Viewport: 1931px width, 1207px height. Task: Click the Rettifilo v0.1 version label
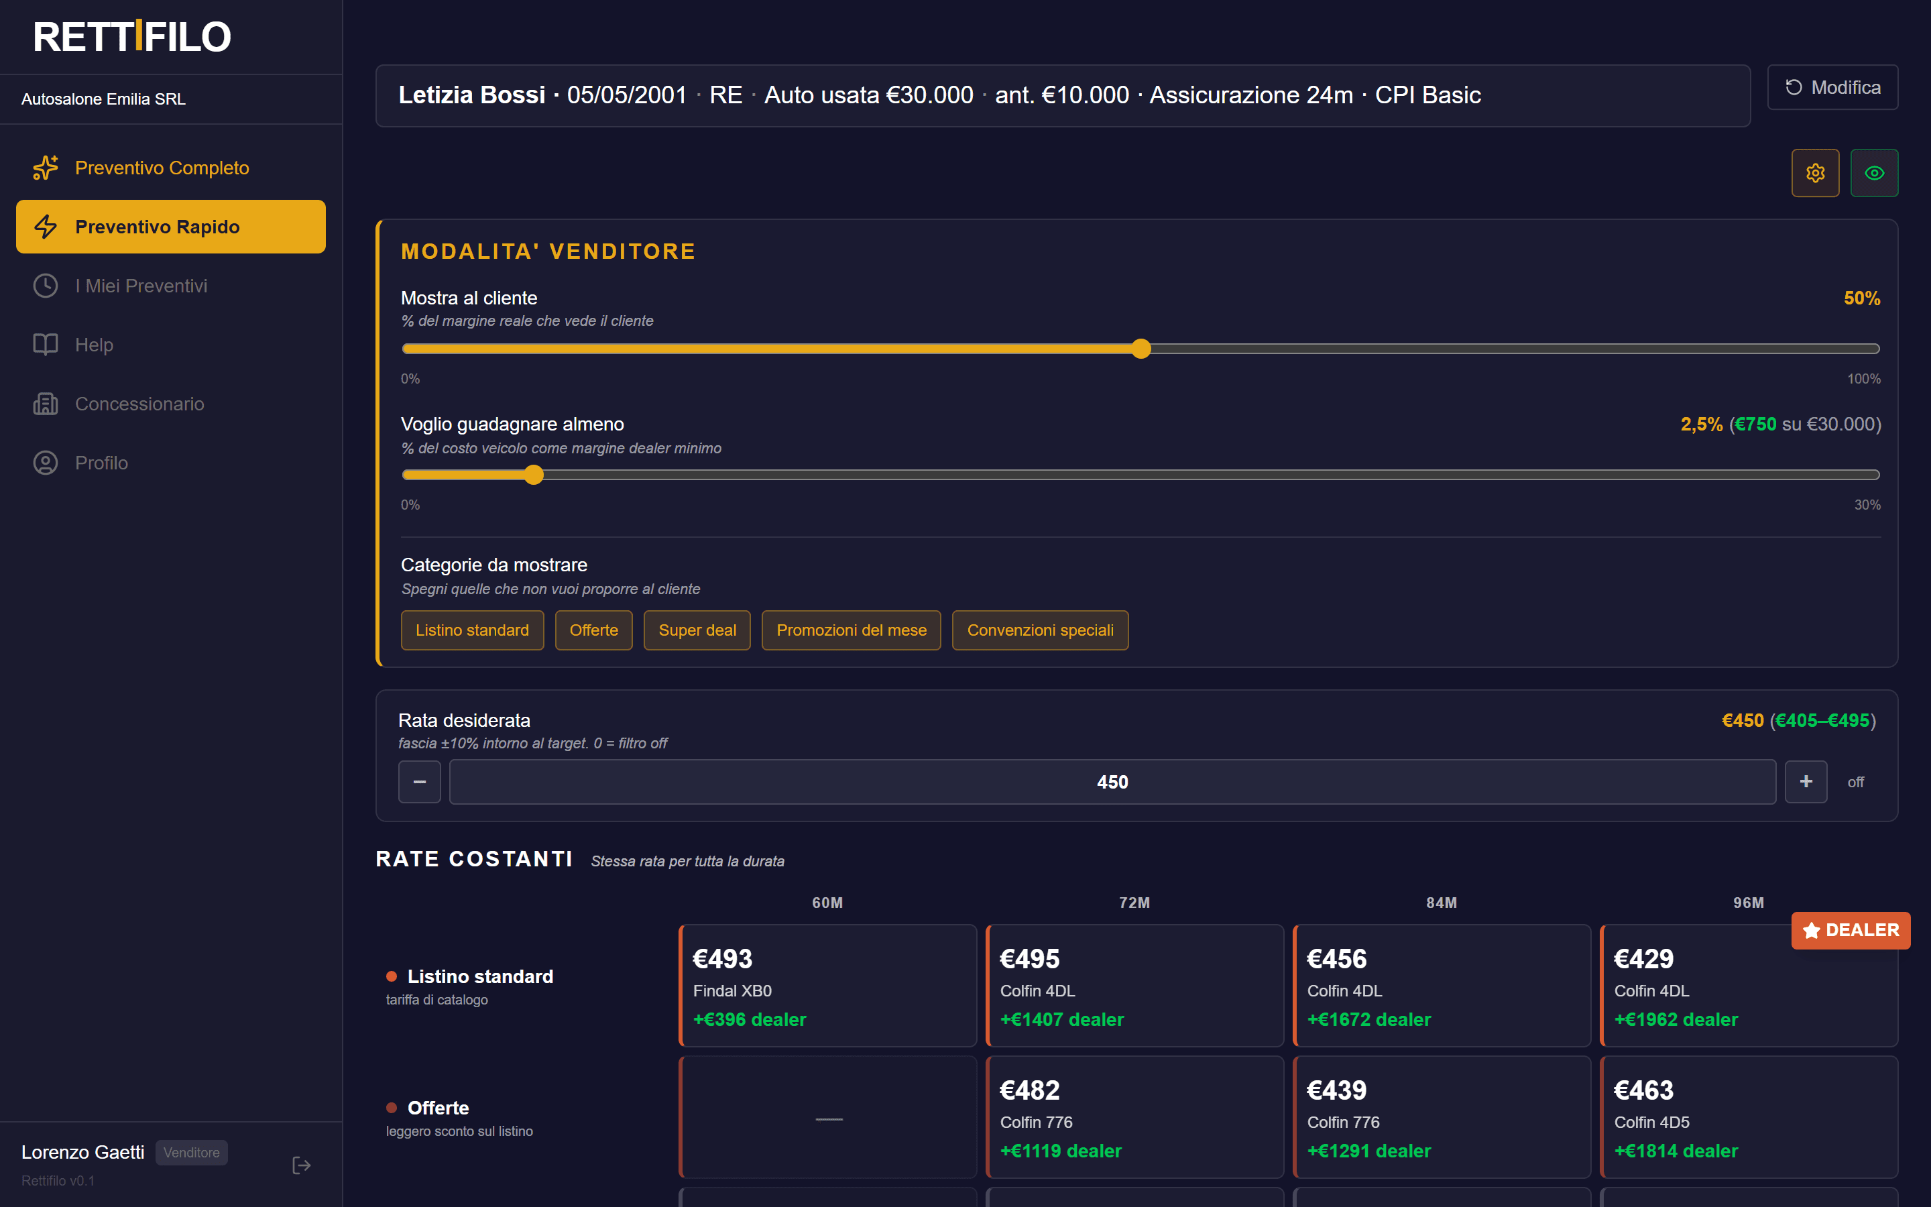pos(58,1181)
